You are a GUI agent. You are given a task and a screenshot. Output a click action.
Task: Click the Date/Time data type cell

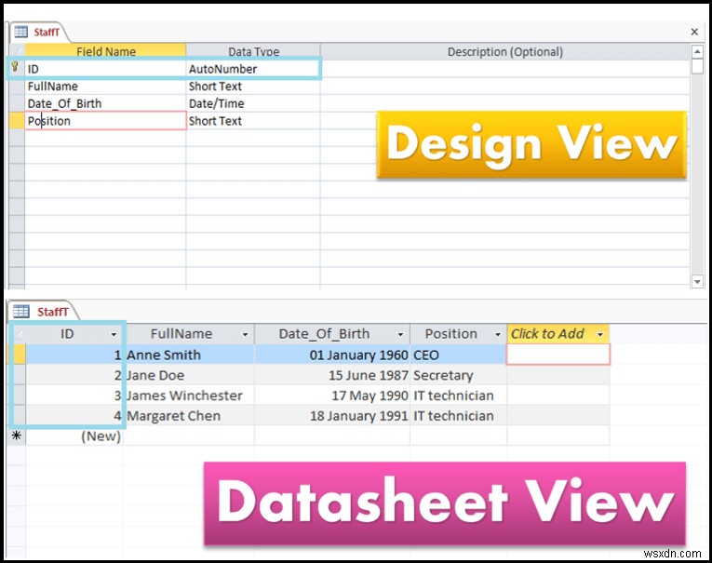click(x=253, y=103)
